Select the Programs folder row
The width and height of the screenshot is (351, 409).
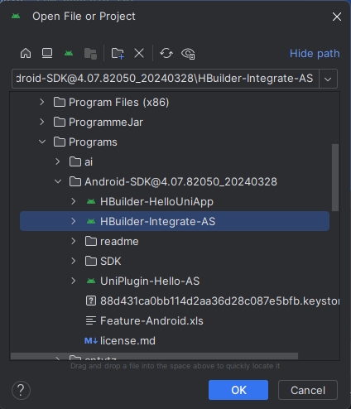(x=175, y=142)
